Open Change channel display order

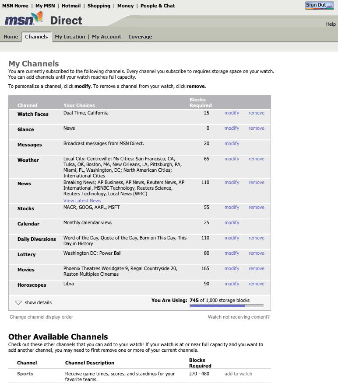(x=41, y=317)
